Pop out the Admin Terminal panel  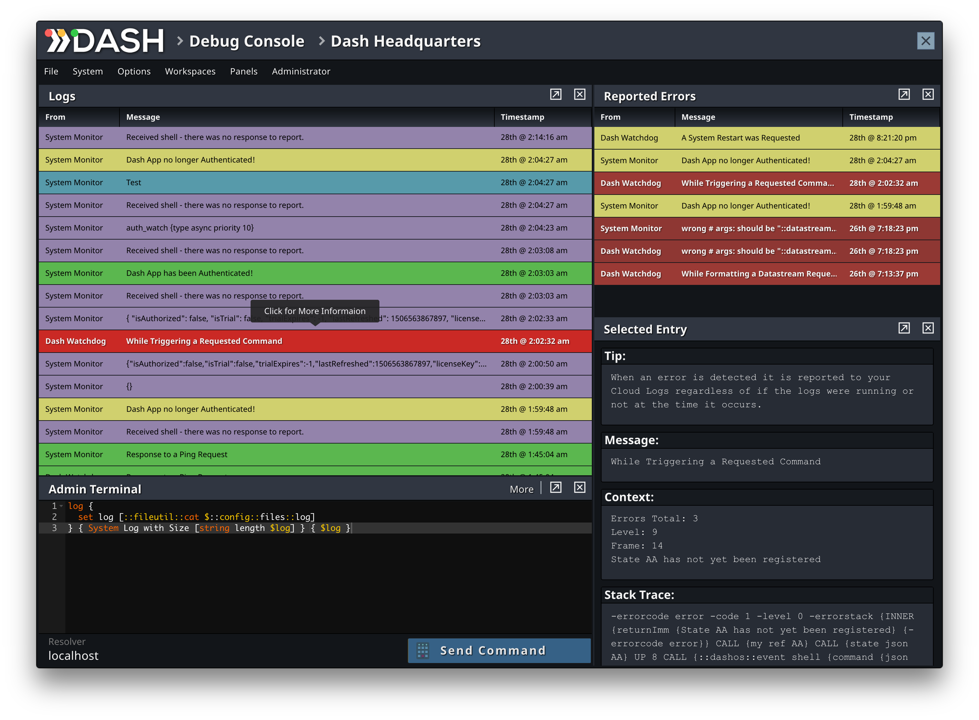tap(555, 488)
